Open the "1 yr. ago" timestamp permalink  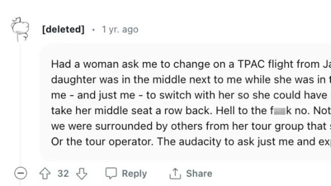click(120, 30)
